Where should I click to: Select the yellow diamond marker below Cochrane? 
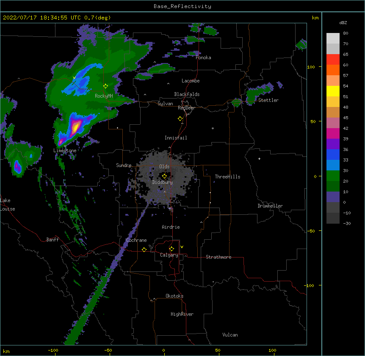point(144,249)
